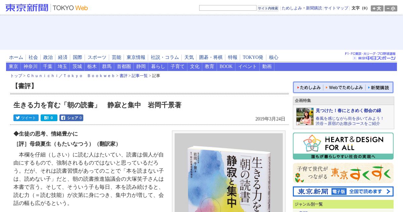The image size is (403, 212).
Task: Select the 静岡 tab
Action: tap(141, 67)
